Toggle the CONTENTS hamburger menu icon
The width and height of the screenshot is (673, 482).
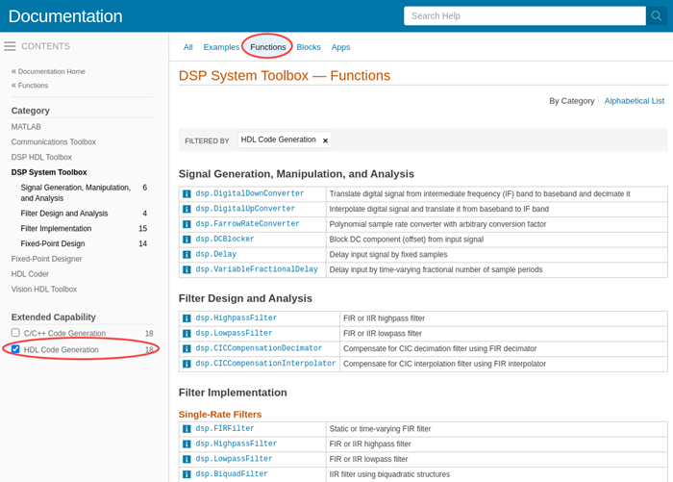[x=10, y=46]
